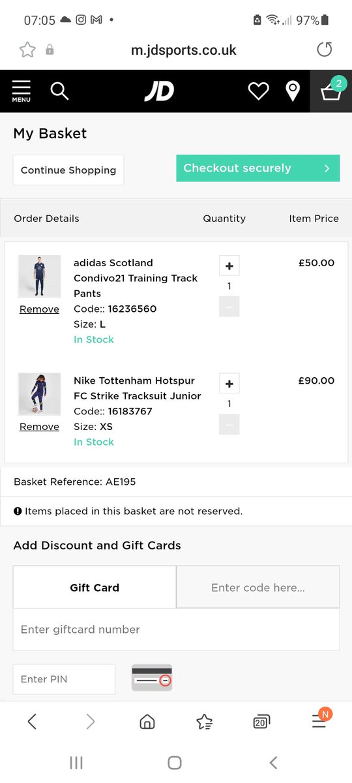
Task: Click Continue Shopping button
Action: pyautogui.click(x=68, y=170)
